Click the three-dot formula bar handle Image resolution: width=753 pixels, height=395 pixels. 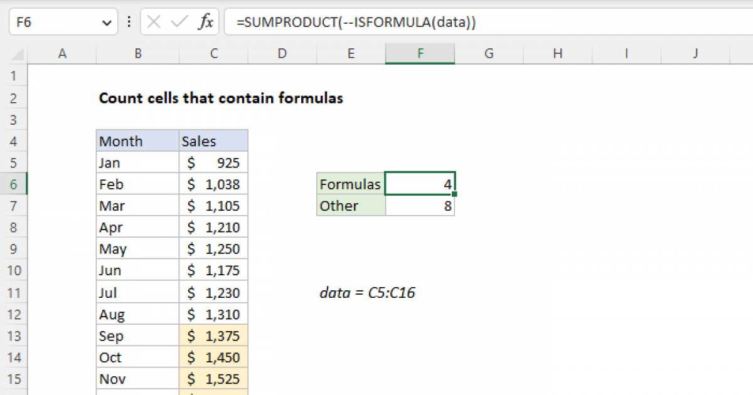click(x=129, y=23)
